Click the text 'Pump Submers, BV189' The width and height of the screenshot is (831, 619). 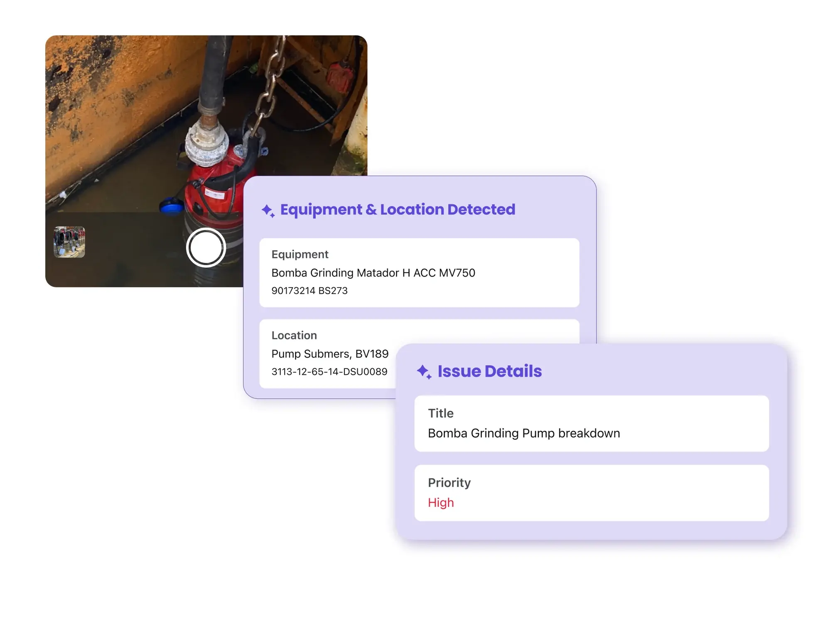(330, 354)
